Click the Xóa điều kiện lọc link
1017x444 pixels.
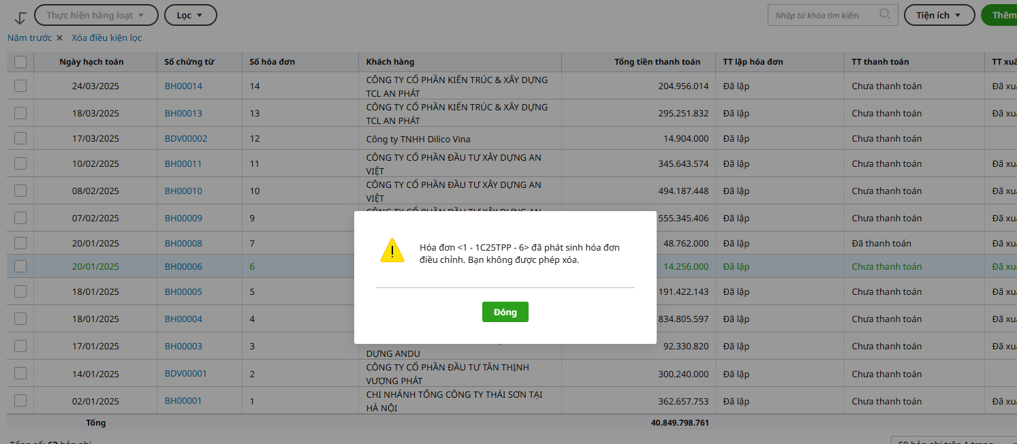click(x=107, y=38)
